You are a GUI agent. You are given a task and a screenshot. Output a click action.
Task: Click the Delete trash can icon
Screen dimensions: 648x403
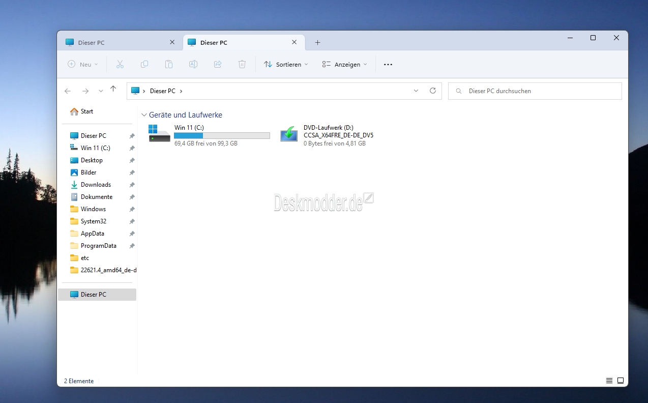click(x=242, y=64)
